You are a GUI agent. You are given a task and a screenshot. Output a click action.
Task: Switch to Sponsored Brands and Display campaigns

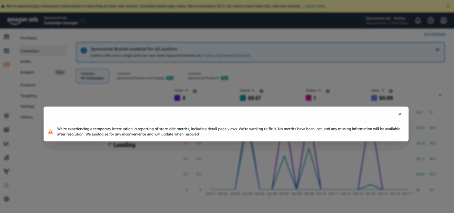[145, 76]
